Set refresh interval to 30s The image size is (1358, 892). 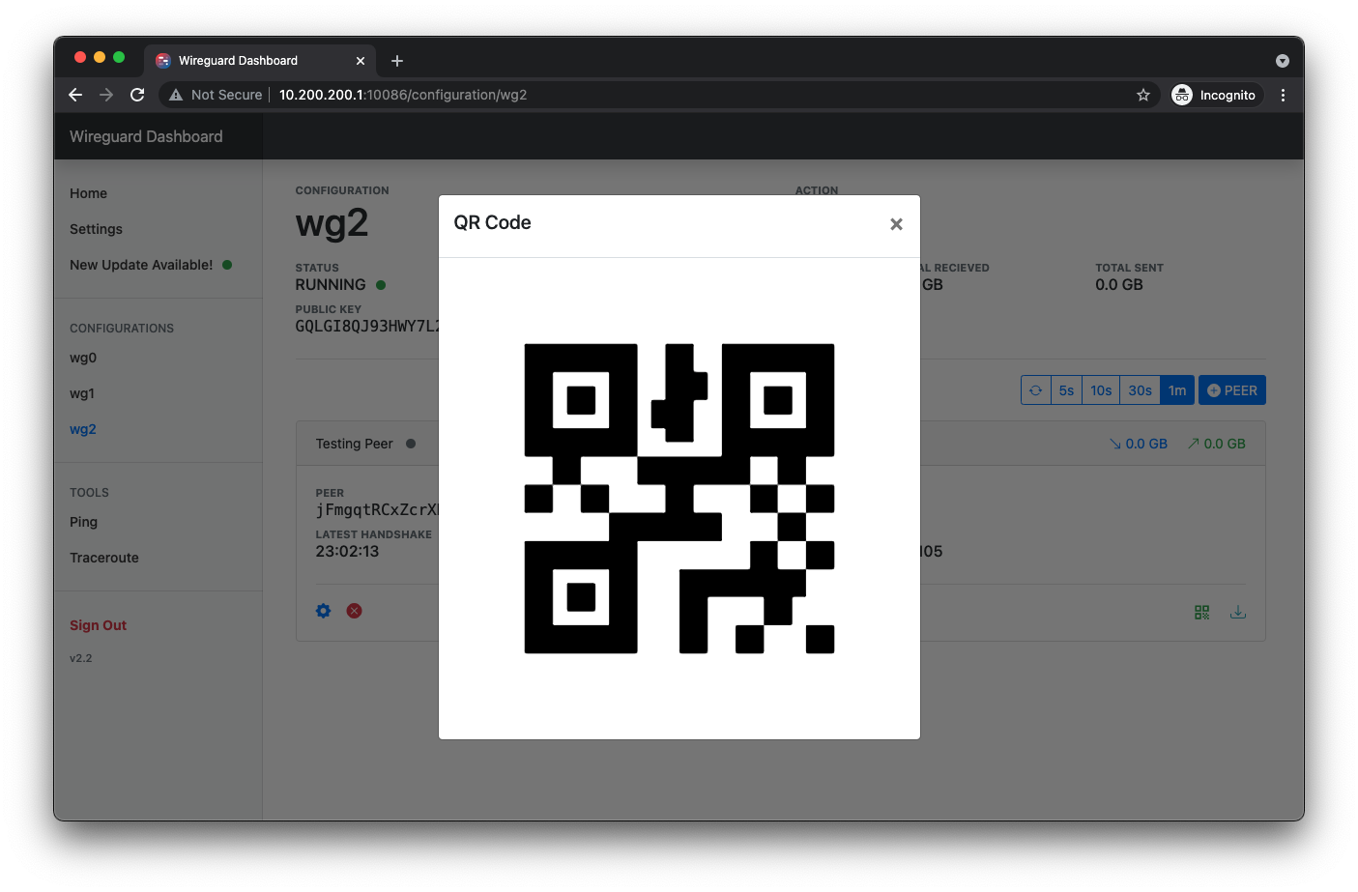(1140, 390)
